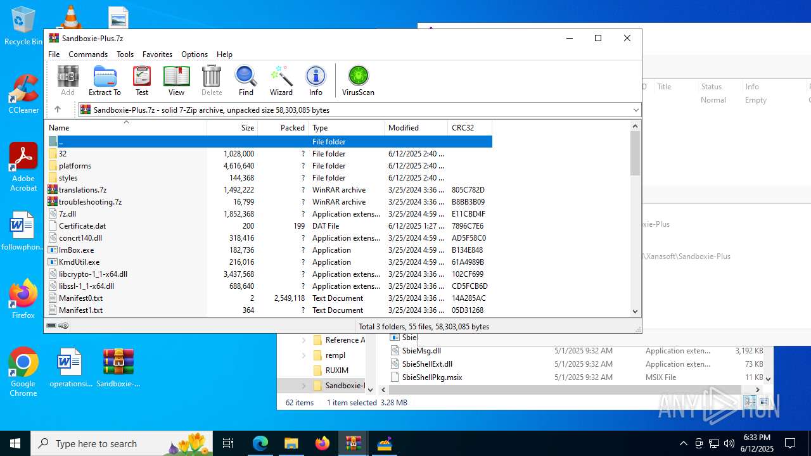Viewport: 811px width, 456px height.
Task: Select the Sandboxie archive desktop icon
Action: 118,368
